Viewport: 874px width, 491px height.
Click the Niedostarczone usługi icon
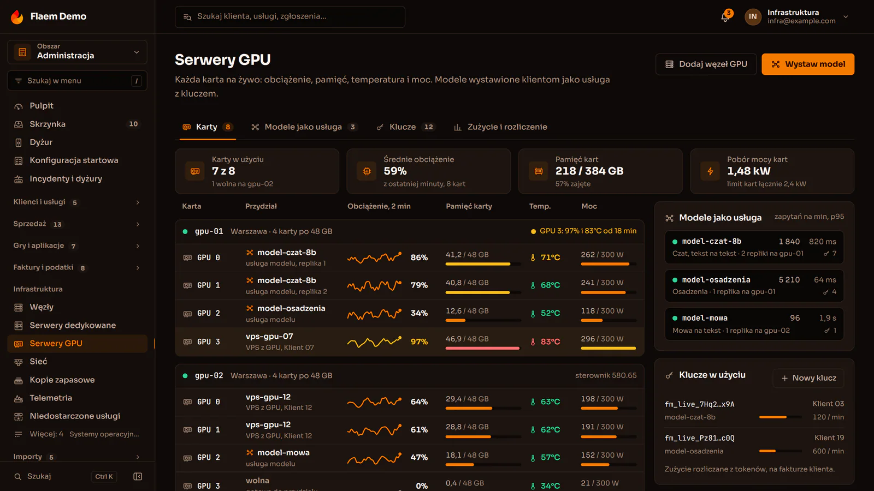[x=19, y=416]
